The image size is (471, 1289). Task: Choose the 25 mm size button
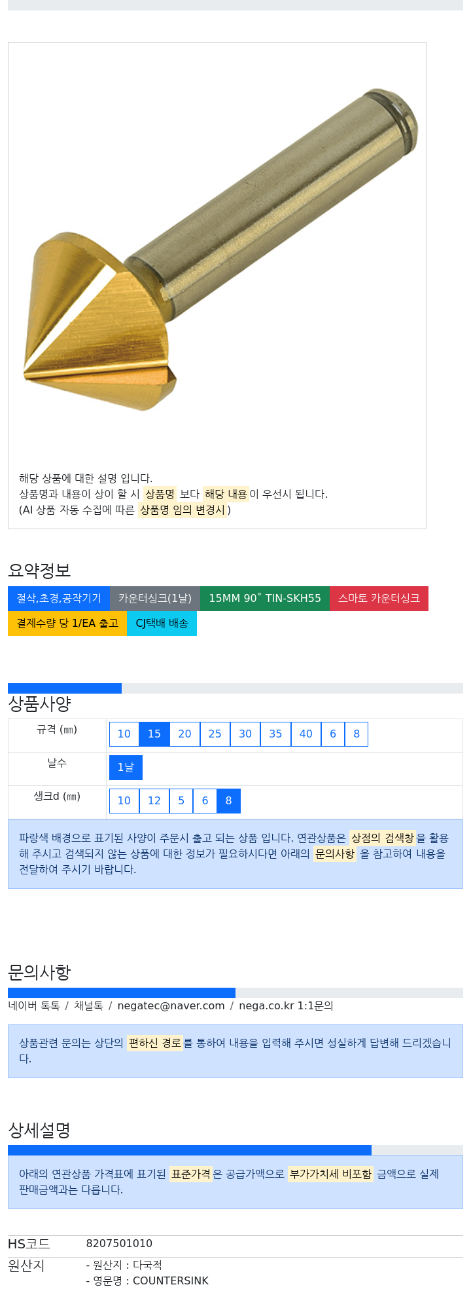(215, 734)
